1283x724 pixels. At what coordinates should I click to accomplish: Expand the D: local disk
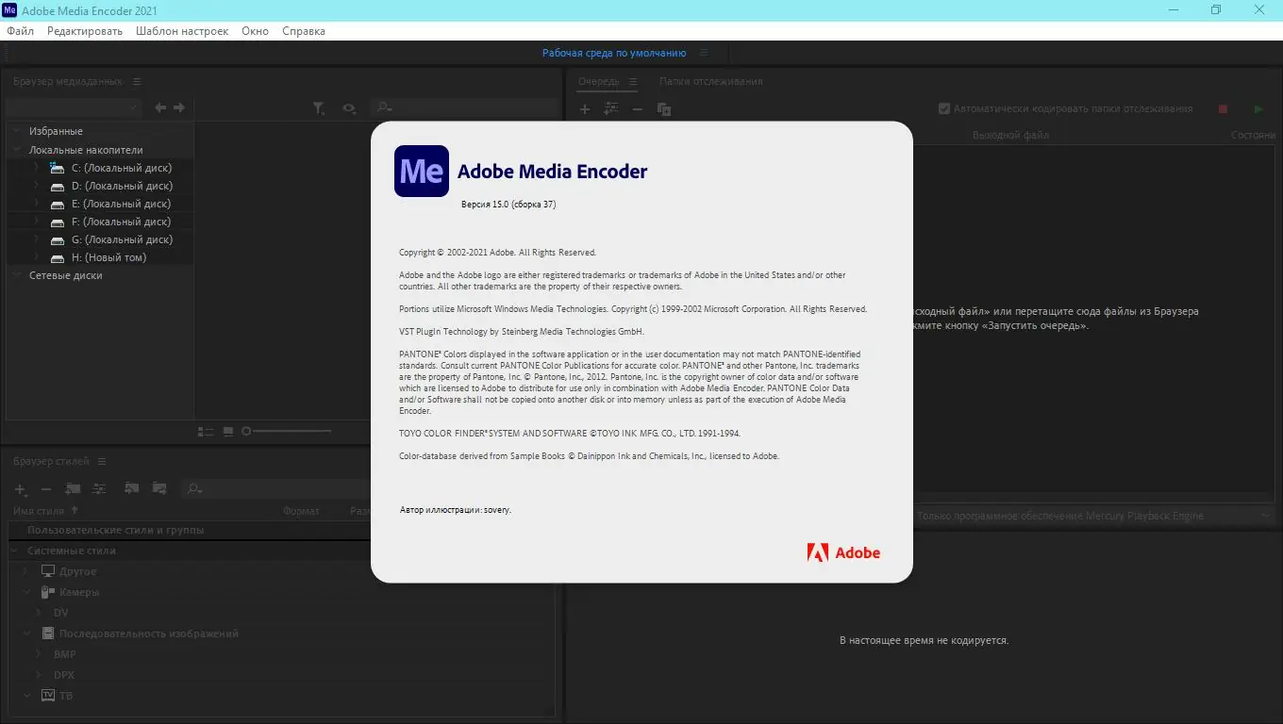pos(36,186)
